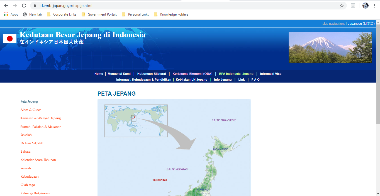Viewport: 380px width, 196px height.
Task: Select Hubungan Bilateral in navigation bar
Action: [x=151, y=74]
